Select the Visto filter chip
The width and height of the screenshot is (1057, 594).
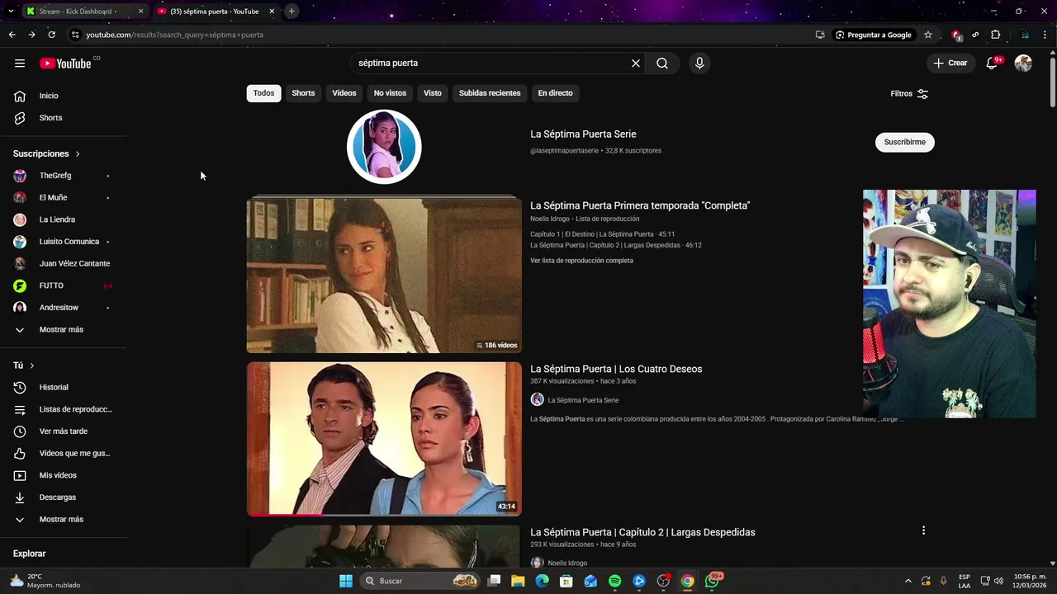tap(433, 93)
